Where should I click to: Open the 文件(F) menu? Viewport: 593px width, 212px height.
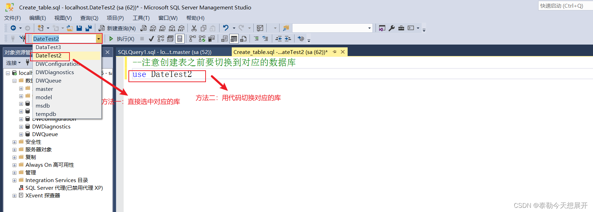tap(13, 18)
